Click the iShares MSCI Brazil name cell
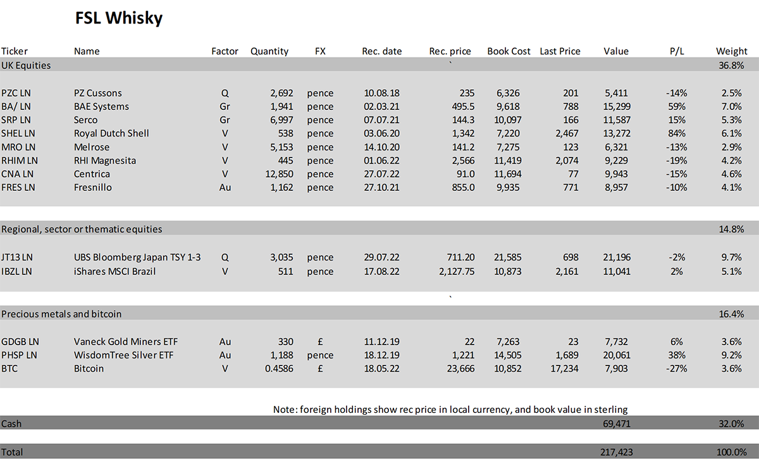The image size is (759, 459). click(115, 271)
